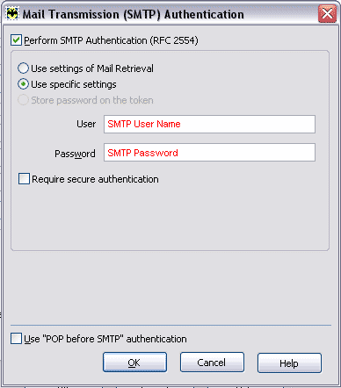Click the "POP before SMTP" authentication label text

point(105,339)
